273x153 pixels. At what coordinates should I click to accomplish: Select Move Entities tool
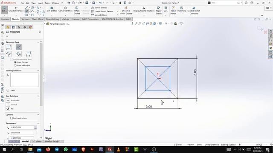click(x=99, y=15)
